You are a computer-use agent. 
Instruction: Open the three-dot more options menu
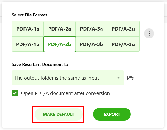pos(149,33)
